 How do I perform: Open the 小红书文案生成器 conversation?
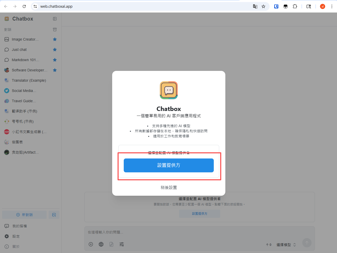pos(31,132)
